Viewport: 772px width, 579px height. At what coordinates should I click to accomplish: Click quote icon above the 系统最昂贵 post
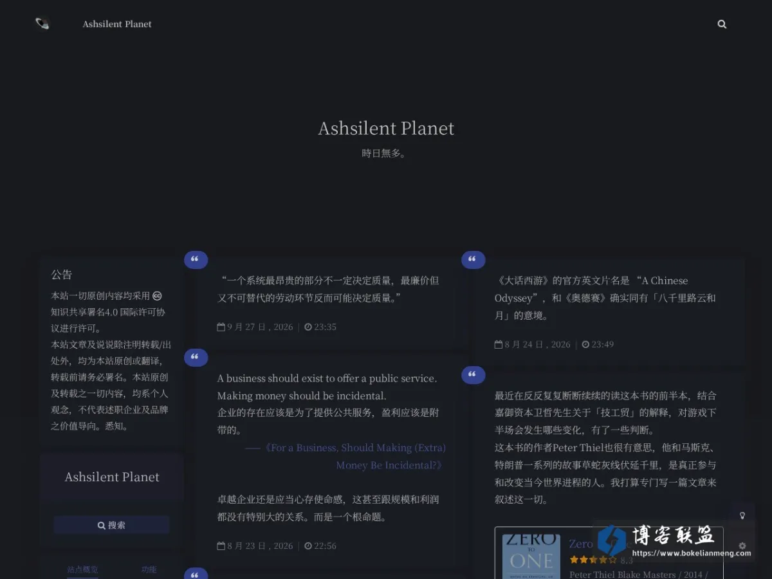tap(196, 260)
